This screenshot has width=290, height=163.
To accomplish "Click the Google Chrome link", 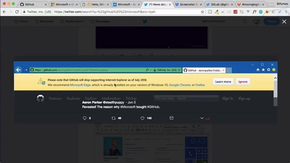I will point(179,85).
